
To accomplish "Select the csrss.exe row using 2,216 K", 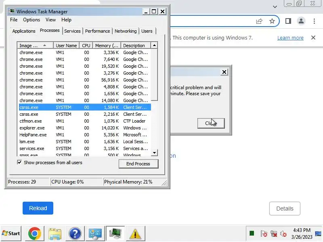I will [x=85, y=114].
